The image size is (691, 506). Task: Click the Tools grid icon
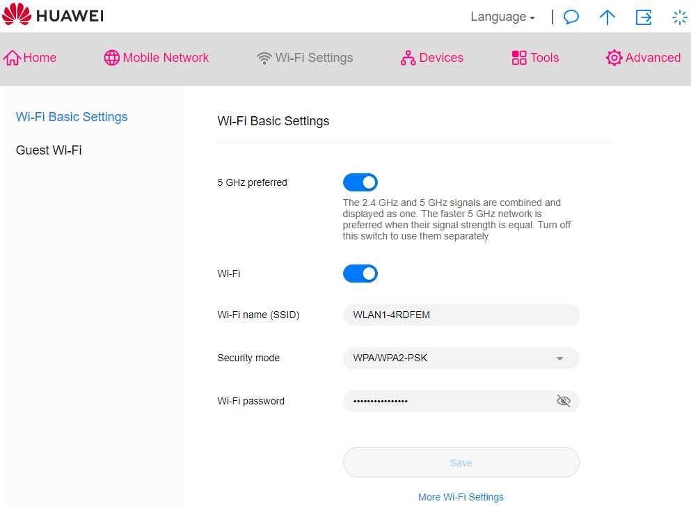coord(519,58)
